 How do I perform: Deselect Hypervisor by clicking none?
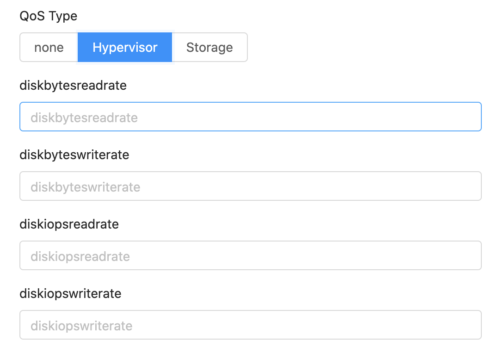49,47
